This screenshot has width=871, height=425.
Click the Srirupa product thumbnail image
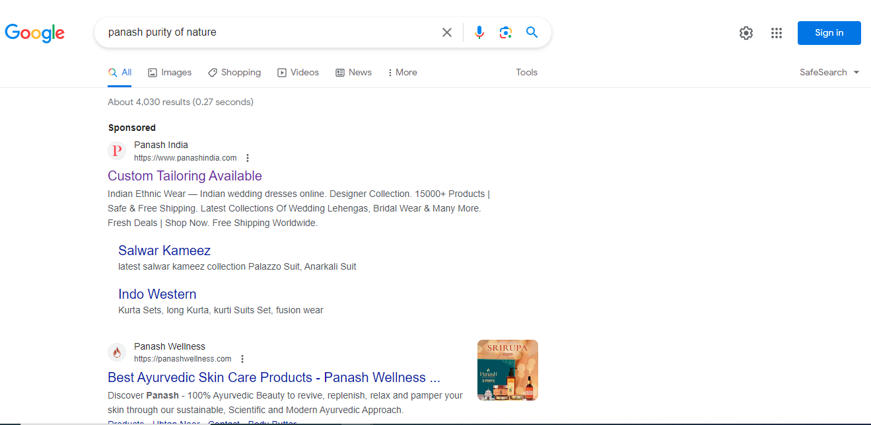pyautogui.click(x=508, y=370)
